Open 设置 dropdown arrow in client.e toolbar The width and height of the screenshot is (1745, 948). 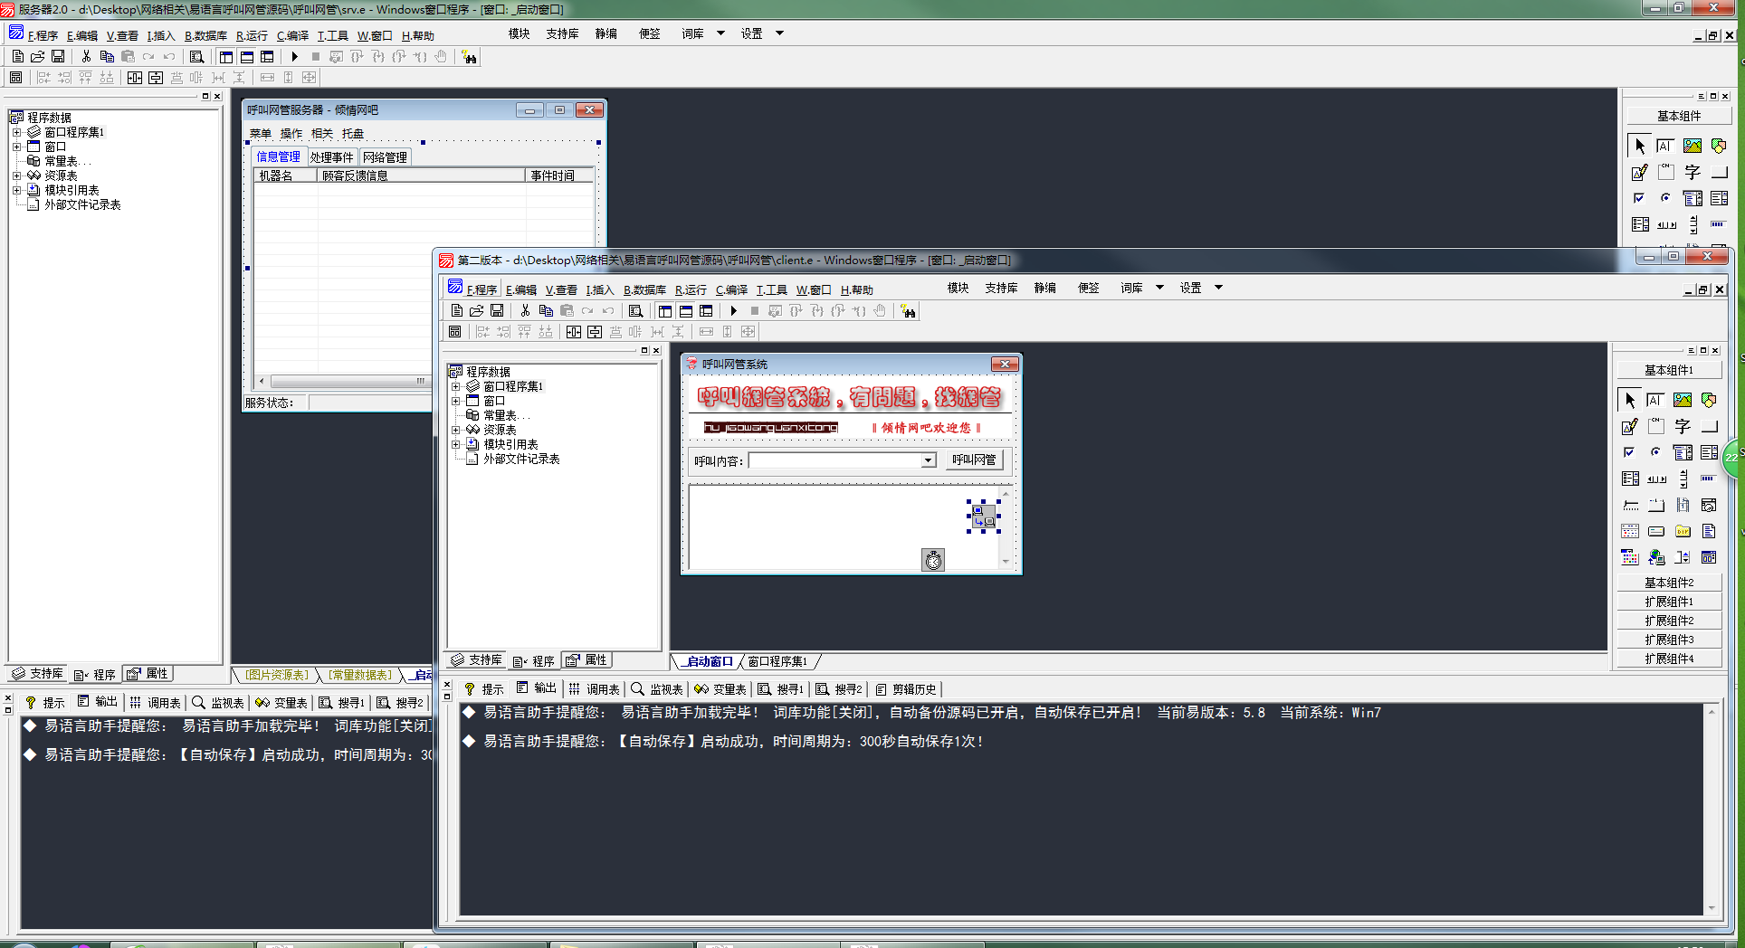pos(1218,288)
